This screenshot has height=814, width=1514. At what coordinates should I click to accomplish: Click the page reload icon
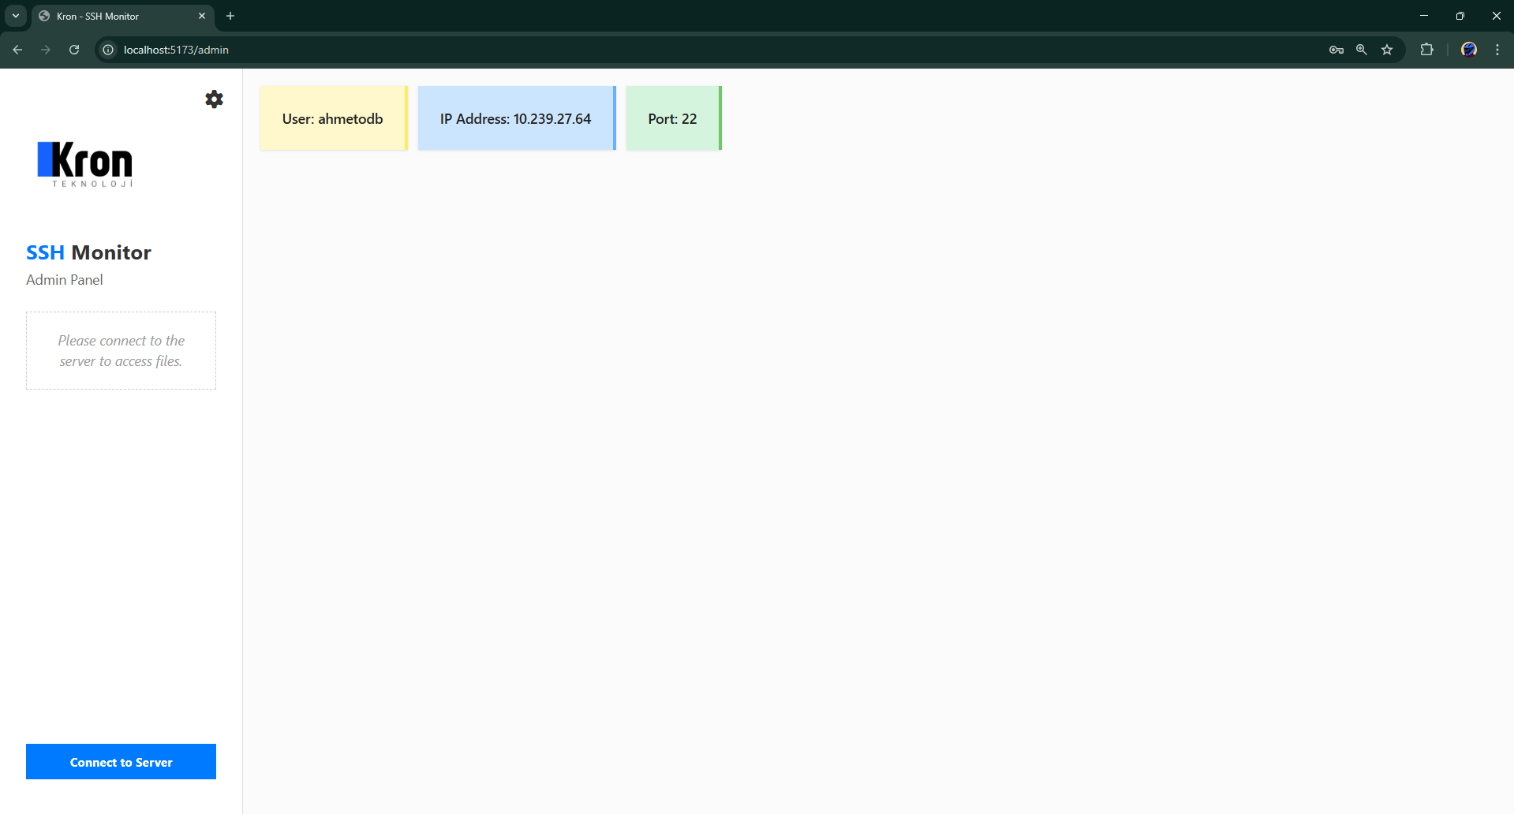tap(73, 49)
